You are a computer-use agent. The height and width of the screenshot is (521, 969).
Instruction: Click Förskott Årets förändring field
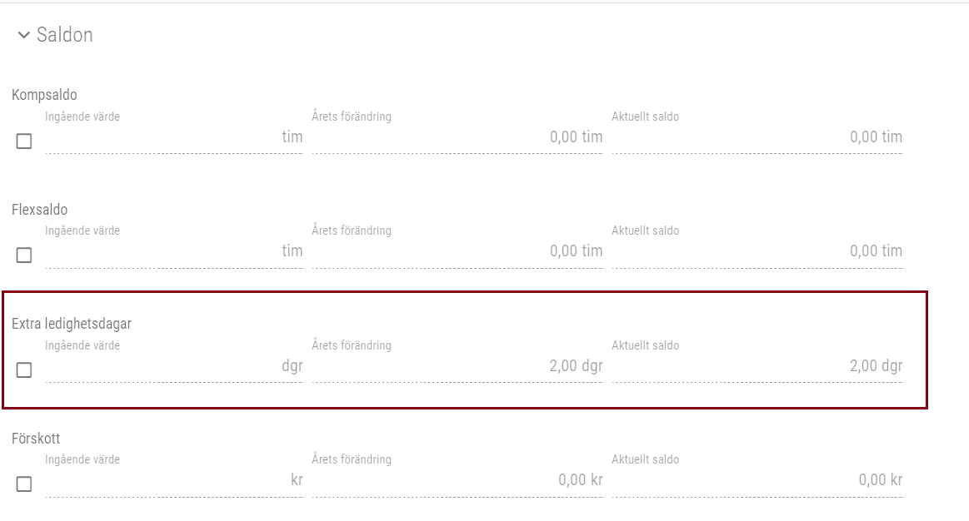457,480
